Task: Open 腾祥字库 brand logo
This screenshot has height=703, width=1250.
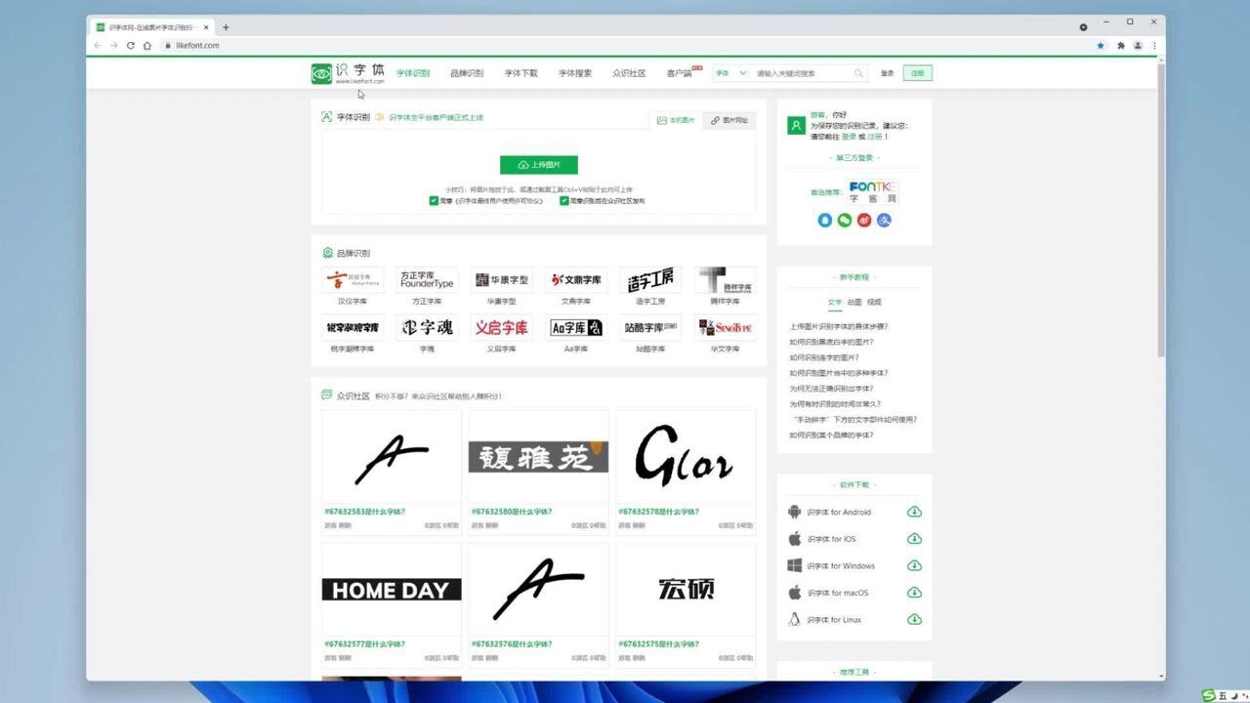Action: click(x=725, y=280)
